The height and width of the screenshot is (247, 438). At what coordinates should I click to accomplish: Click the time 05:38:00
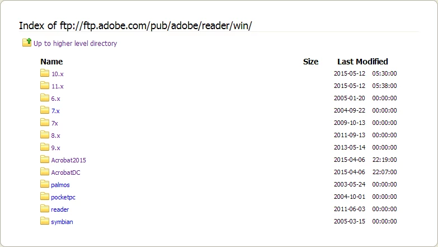point(384,86)
